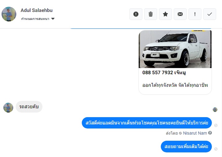222x157 pixels.
Task: Delete conversation with the trash icon
Action: pyautogui.click(x=151, y=14)
